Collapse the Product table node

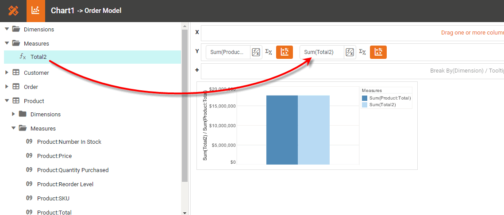7,101
